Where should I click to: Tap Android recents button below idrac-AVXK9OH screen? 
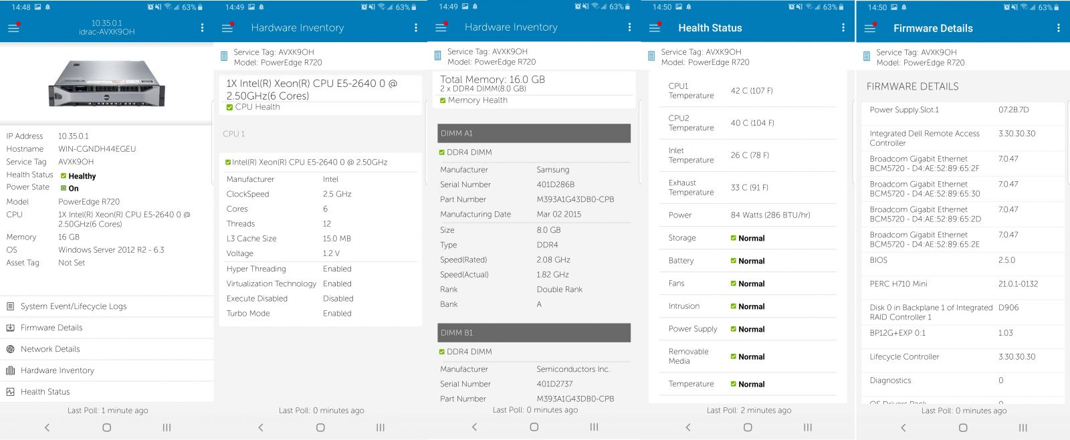coord(167,427)
